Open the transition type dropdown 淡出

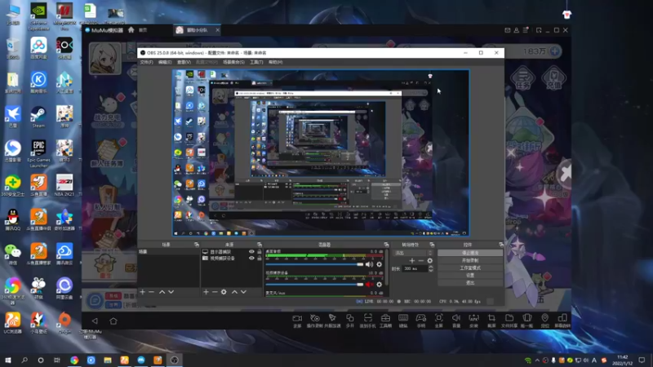point(413,253)
